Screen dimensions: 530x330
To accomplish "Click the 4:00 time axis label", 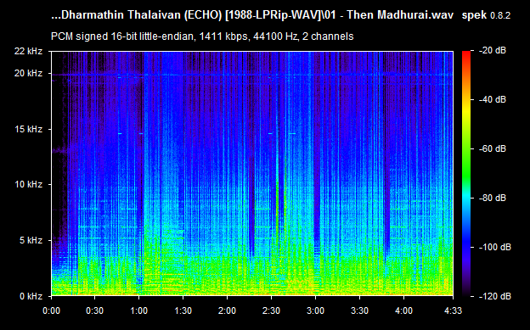I will tap(403, 310).
